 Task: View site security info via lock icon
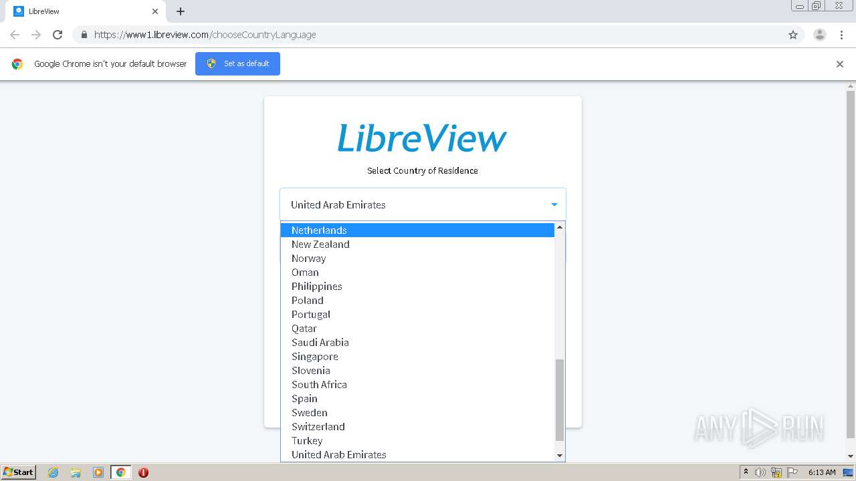coord(84,35)
